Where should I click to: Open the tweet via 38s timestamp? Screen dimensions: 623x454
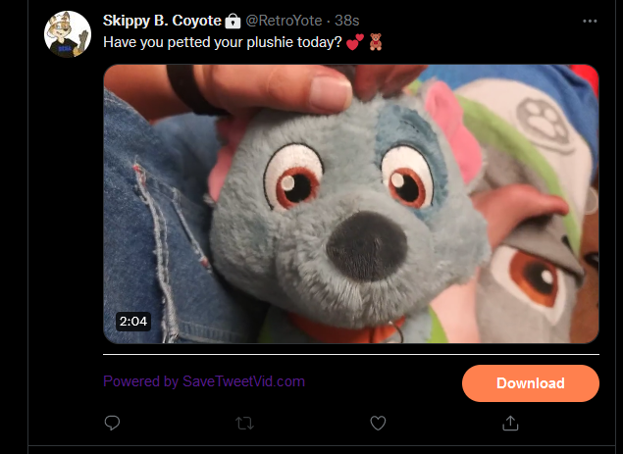coord(347,21)
